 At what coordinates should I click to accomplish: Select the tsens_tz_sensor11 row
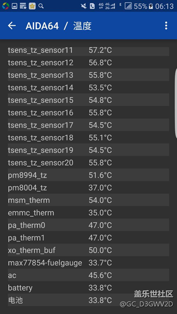point(88,50)
